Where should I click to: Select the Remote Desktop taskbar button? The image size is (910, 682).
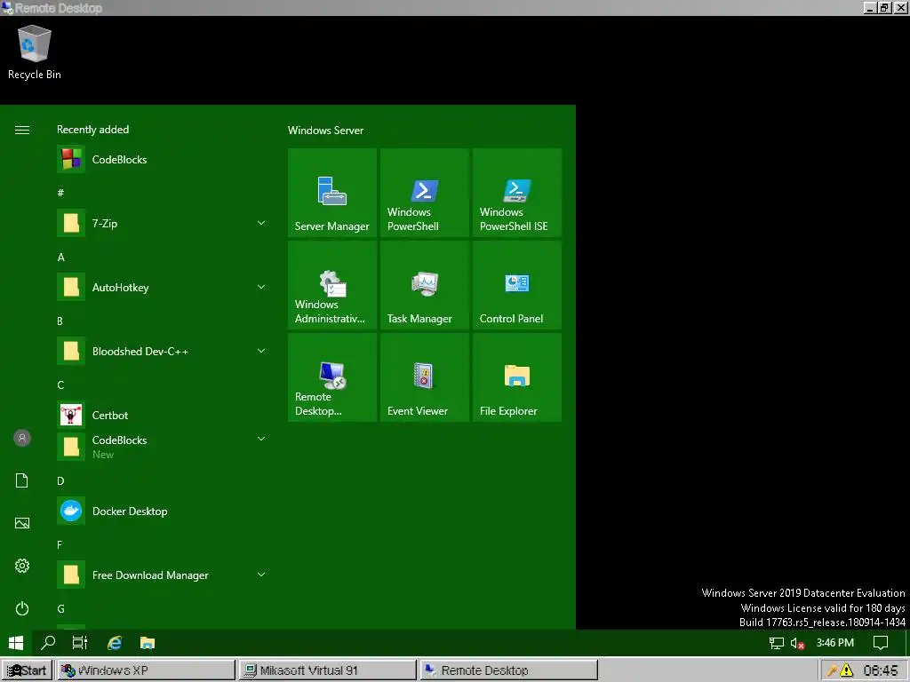click(508, 670)
